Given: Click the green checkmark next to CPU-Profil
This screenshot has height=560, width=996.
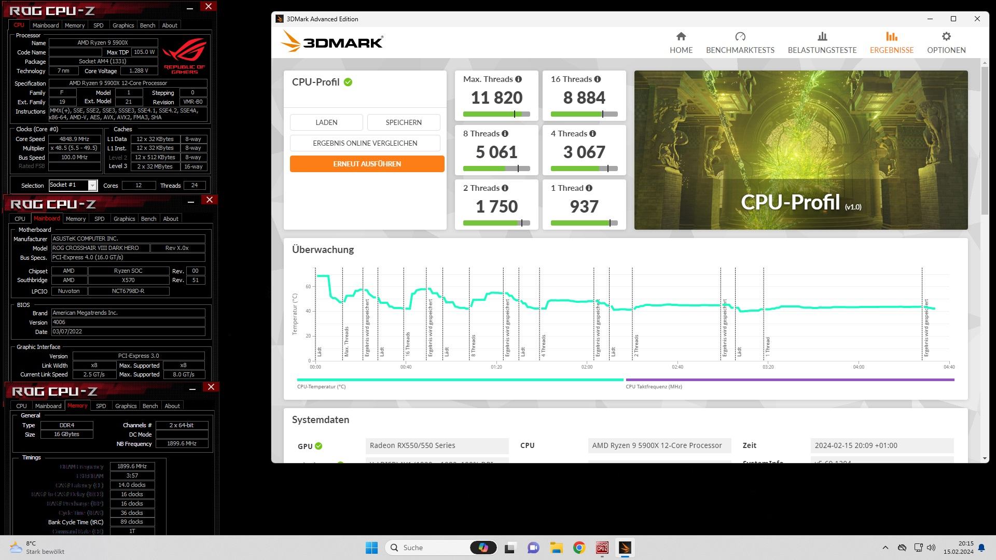Looking at the screenshot, I should [x=348, y=82].
